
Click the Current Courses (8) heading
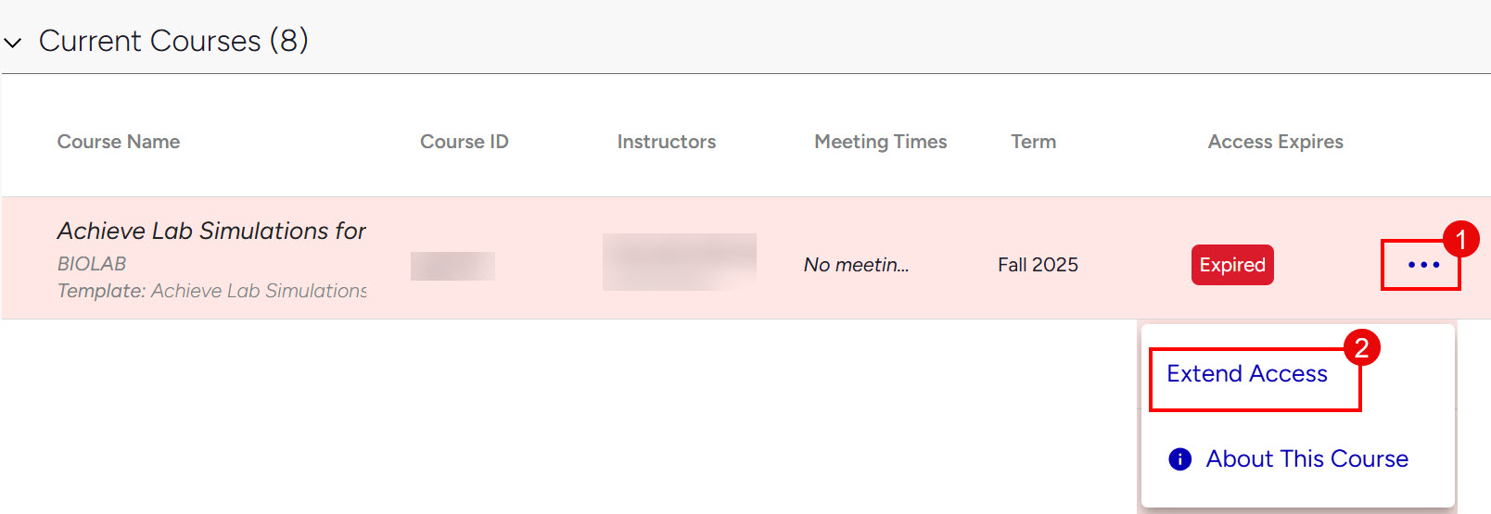coord(173,41)
